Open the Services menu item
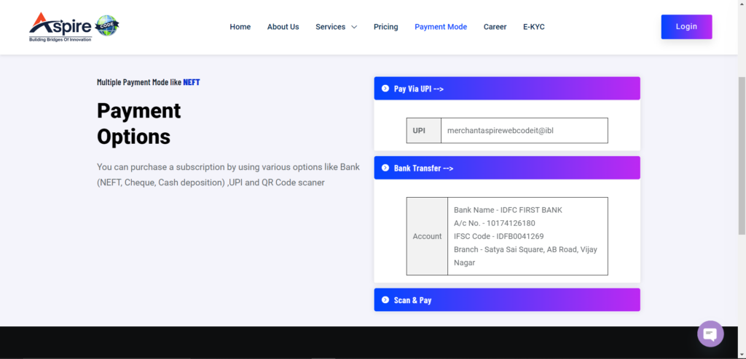The image size is (746, 359). [x=331, y=27]
